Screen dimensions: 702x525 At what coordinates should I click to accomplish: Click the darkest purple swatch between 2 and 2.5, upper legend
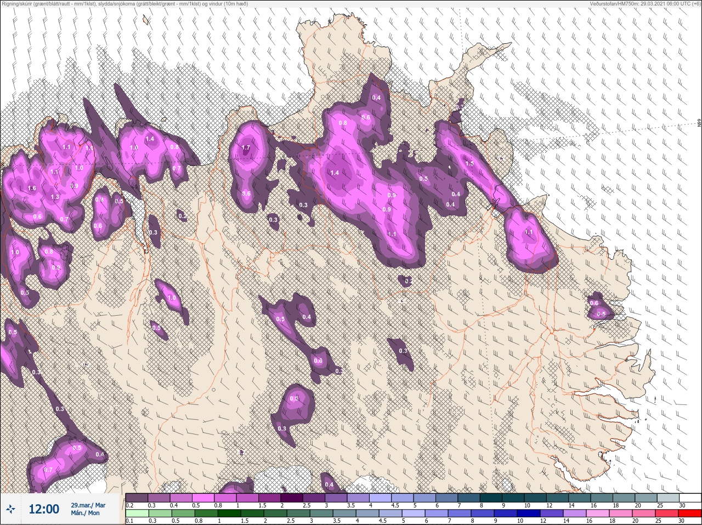(x=292, y=498)
